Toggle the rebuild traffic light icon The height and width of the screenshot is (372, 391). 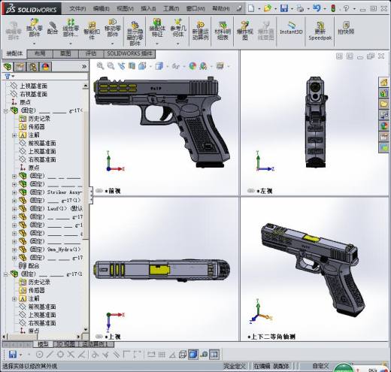coord(333,8)
